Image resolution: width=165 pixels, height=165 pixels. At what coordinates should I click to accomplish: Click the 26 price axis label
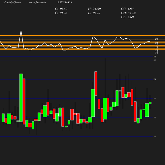(x=155, y=80)
